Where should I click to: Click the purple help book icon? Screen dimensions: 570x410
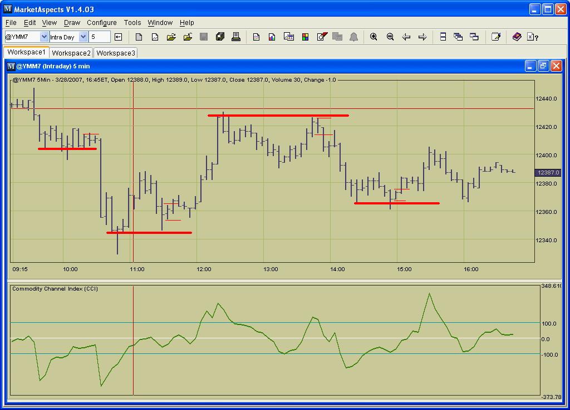(x=517, y=37)
